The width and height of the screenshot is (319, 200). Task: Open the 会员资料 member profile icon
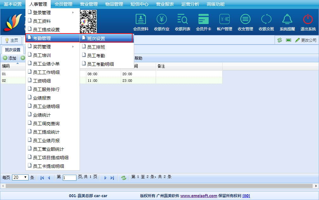(141, 20)
